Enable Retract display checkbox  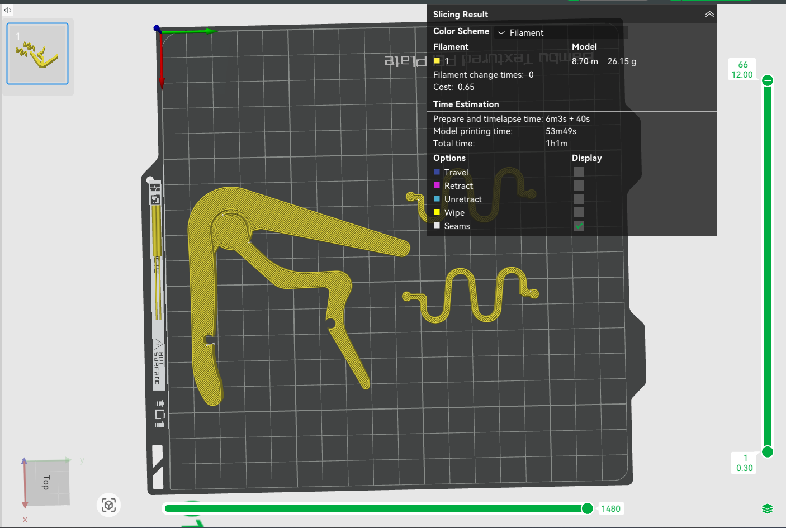pos(579,185)
